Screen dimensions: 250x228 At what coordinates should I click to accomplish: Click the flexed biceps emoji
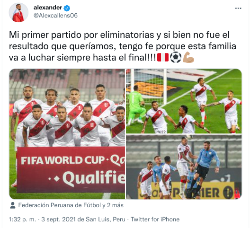coord(188,57)
